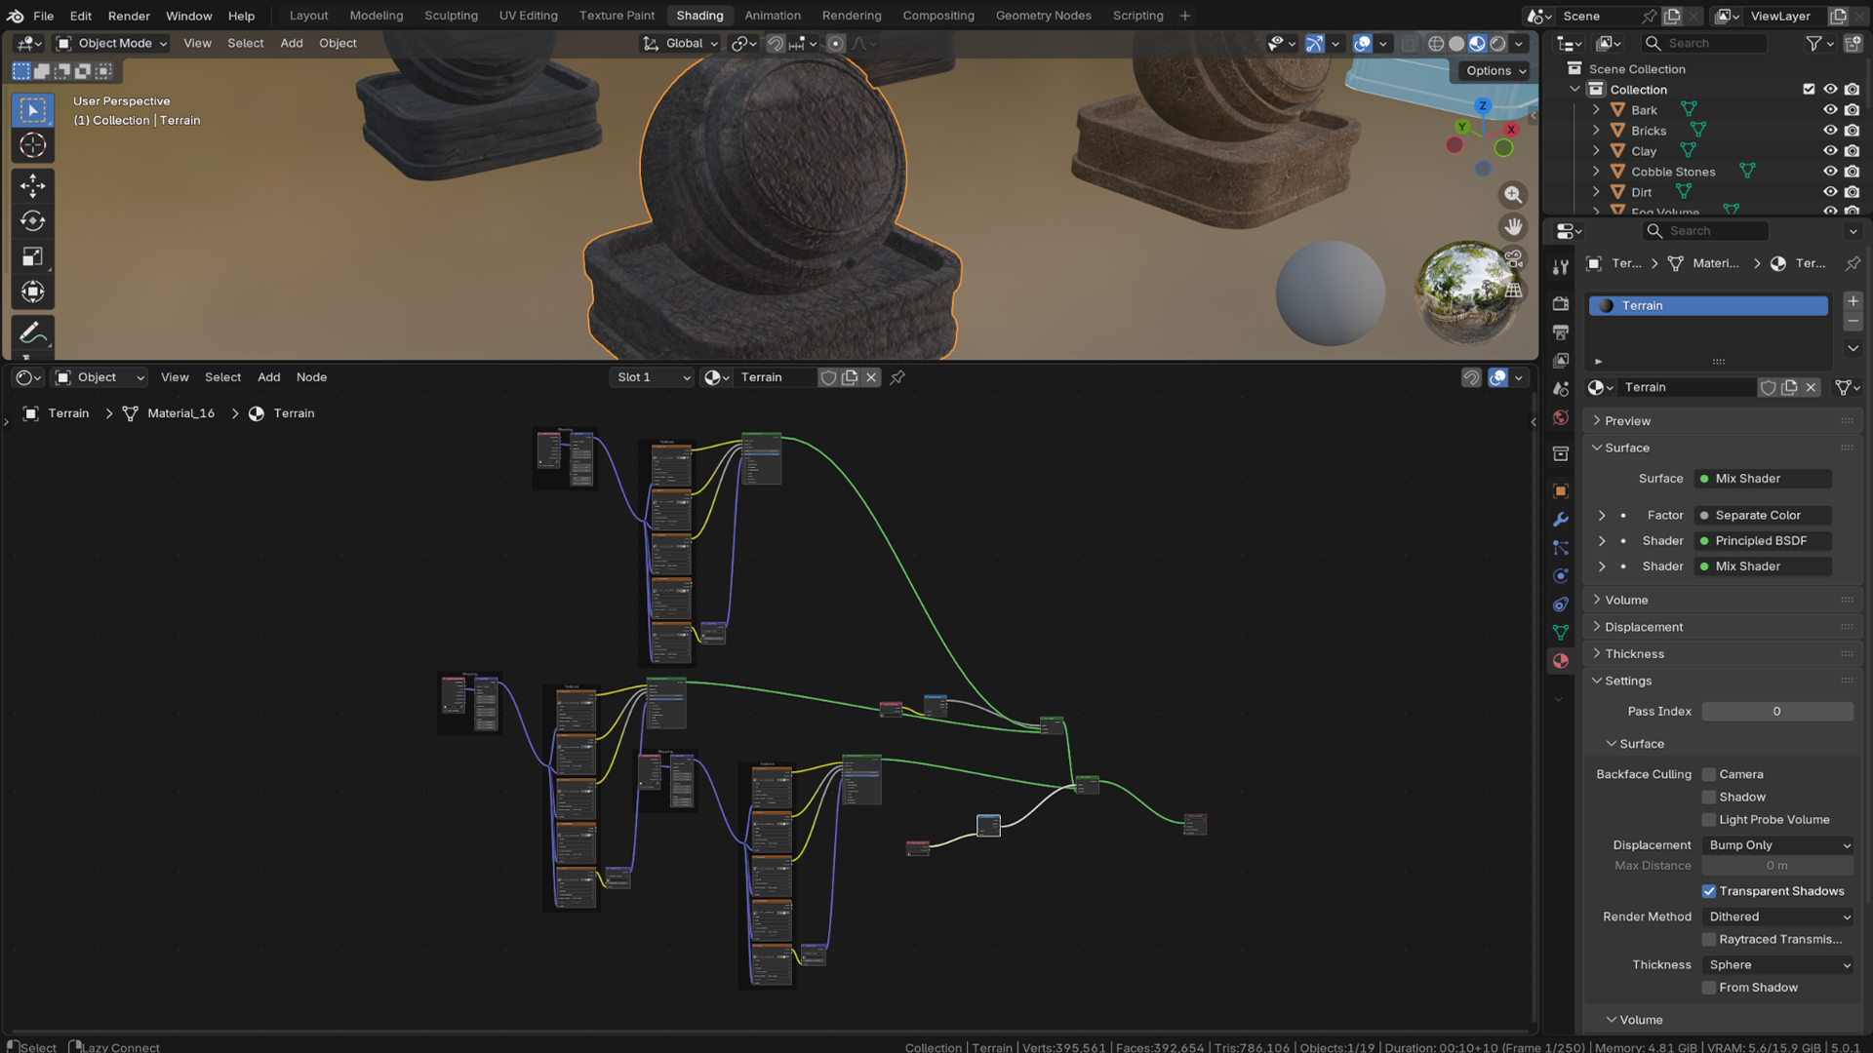Hide the Bricks object in viewport
Viewport: 1873px width, 1053px height.
click(1830, 131)
